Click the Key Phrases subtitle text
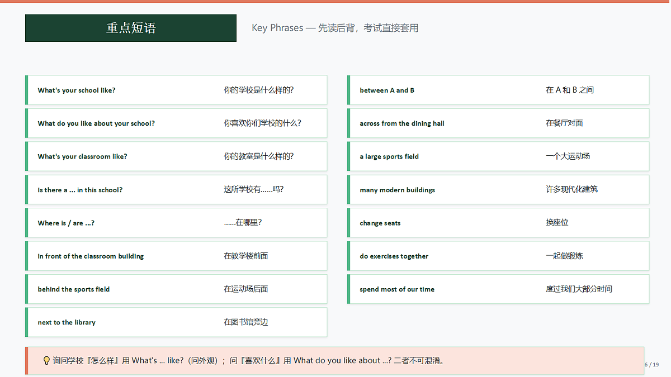The width and height of the screenshot is (671, 377). coord(335,28)
